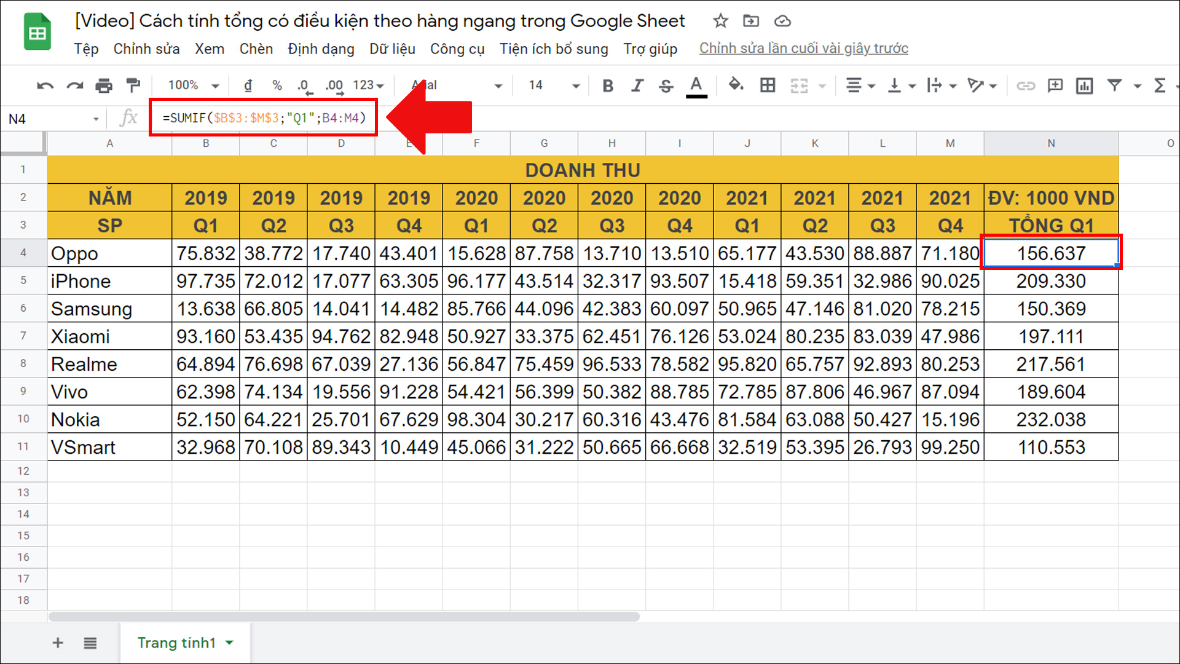Open the zoom 100% dropdown
The width and height of the screenshot is (1180, 664).
[x=194, y=85]
